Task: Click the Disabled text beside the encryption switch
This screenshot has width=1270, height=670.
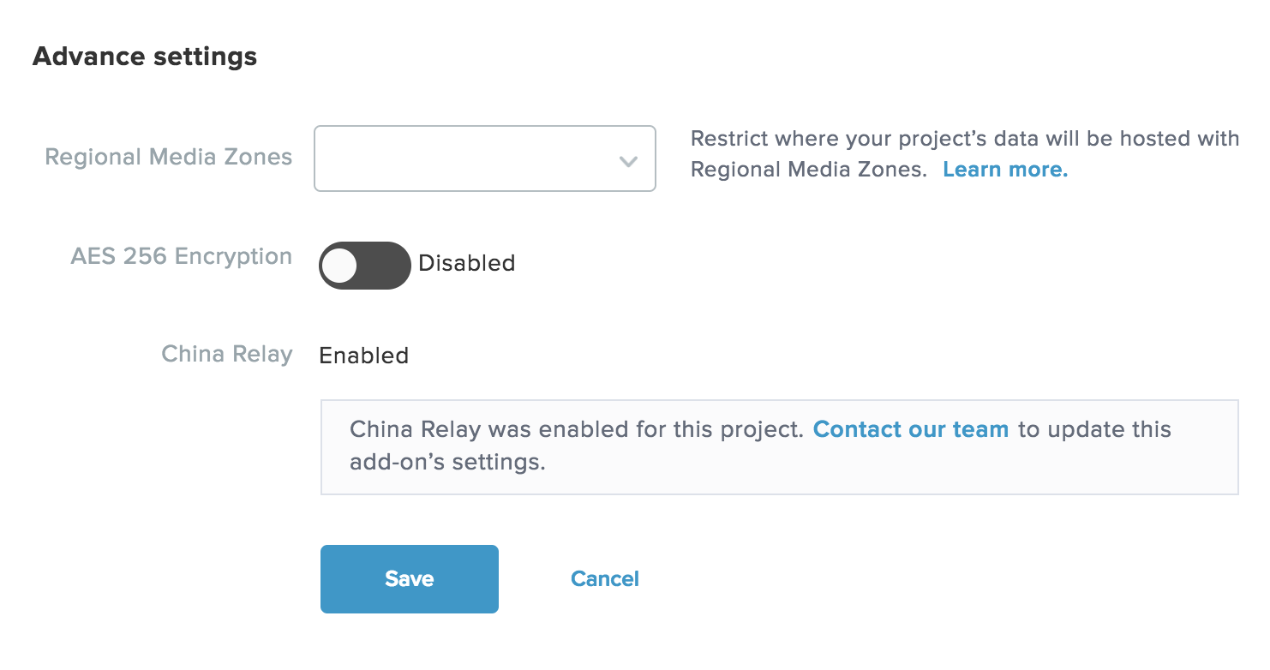Action: point(466,264)
